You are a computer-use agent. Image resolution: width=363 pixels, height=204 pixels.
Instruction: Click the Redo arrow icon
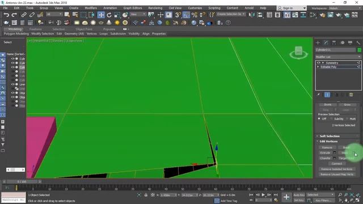pos(14,15)
